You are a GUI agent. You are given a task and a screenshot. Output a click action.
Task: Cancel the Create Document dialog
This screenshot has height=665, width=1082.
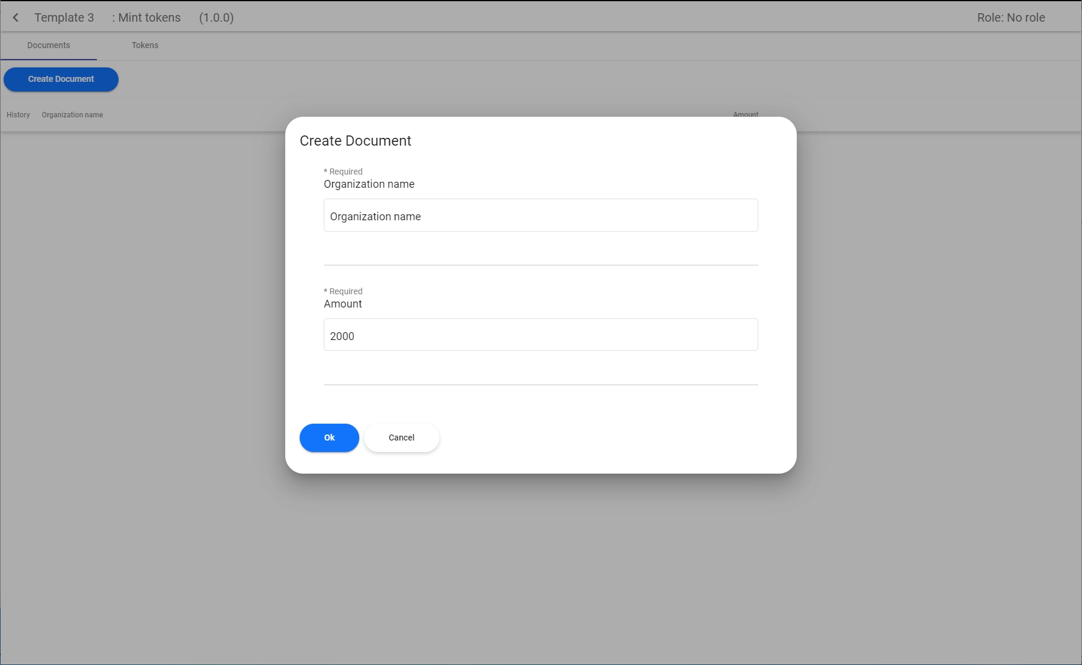tap(401, 438)
